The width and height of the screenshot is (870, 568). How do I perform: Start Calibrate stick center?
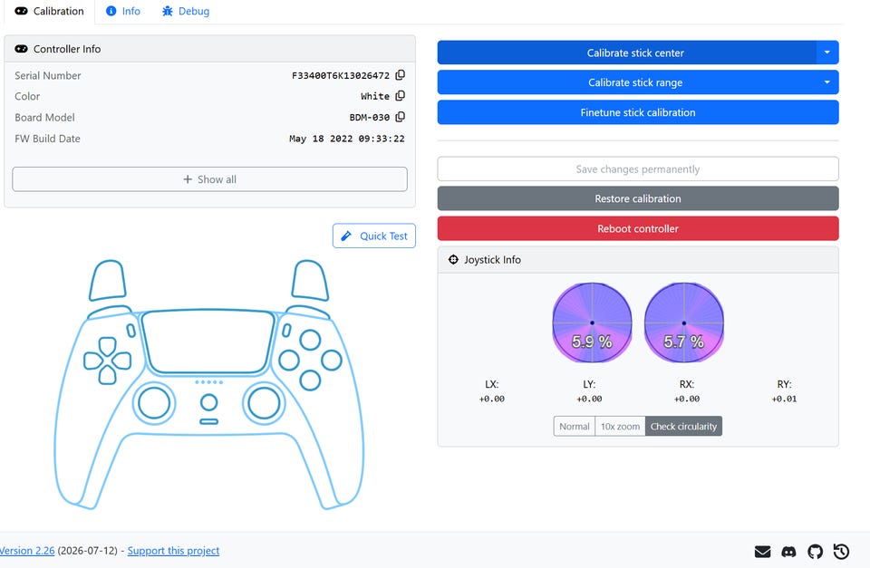pyautogui.click(x=627, y=53)
